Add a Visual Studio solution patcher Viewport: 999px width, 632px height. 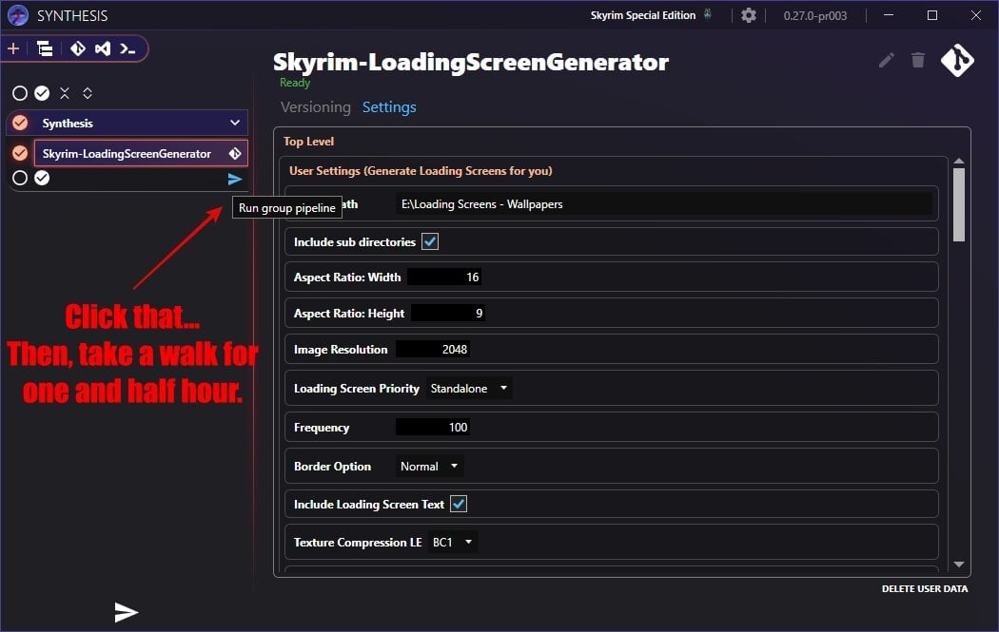(103, 48)
